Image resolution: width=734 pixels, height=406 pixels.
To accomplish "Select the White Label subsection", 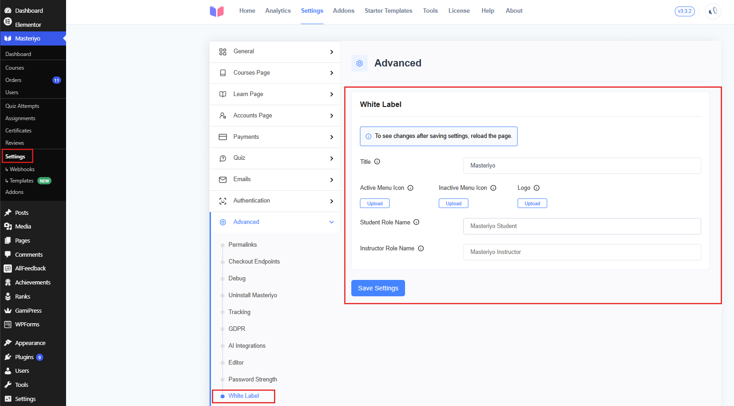I will point(244,396).
